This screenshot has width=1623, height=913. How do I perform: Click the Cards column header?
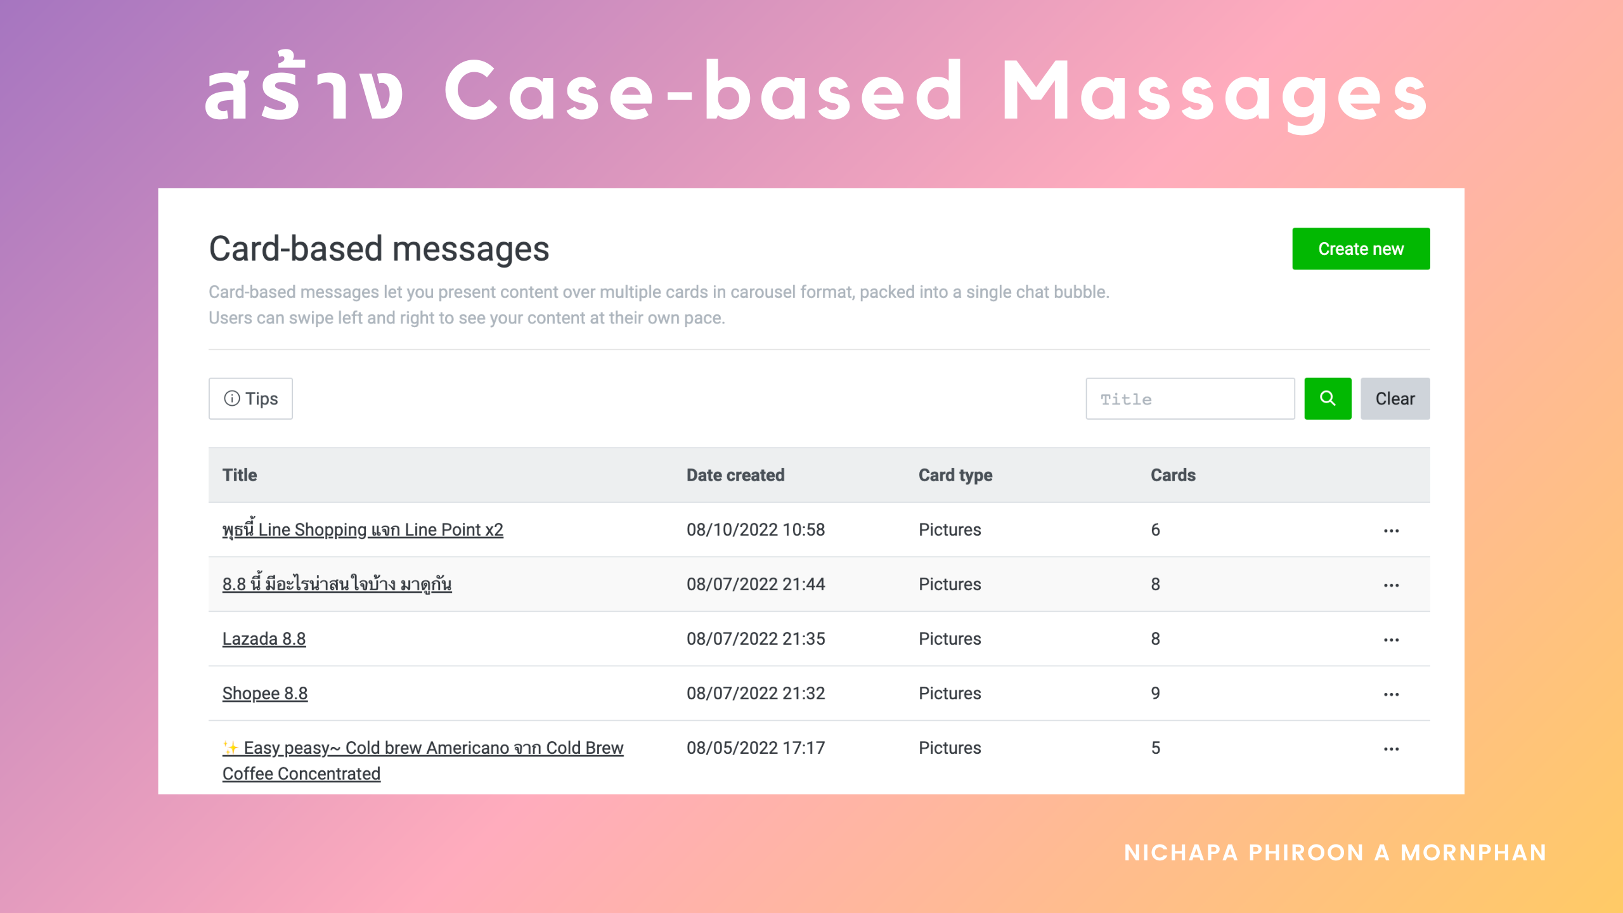1173,475
